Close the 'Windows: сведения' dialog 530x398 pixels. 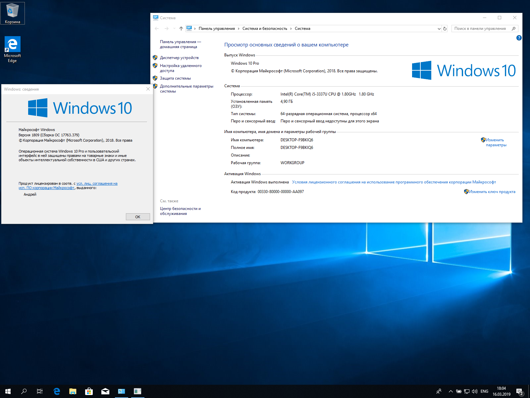(x=148, y=89)
